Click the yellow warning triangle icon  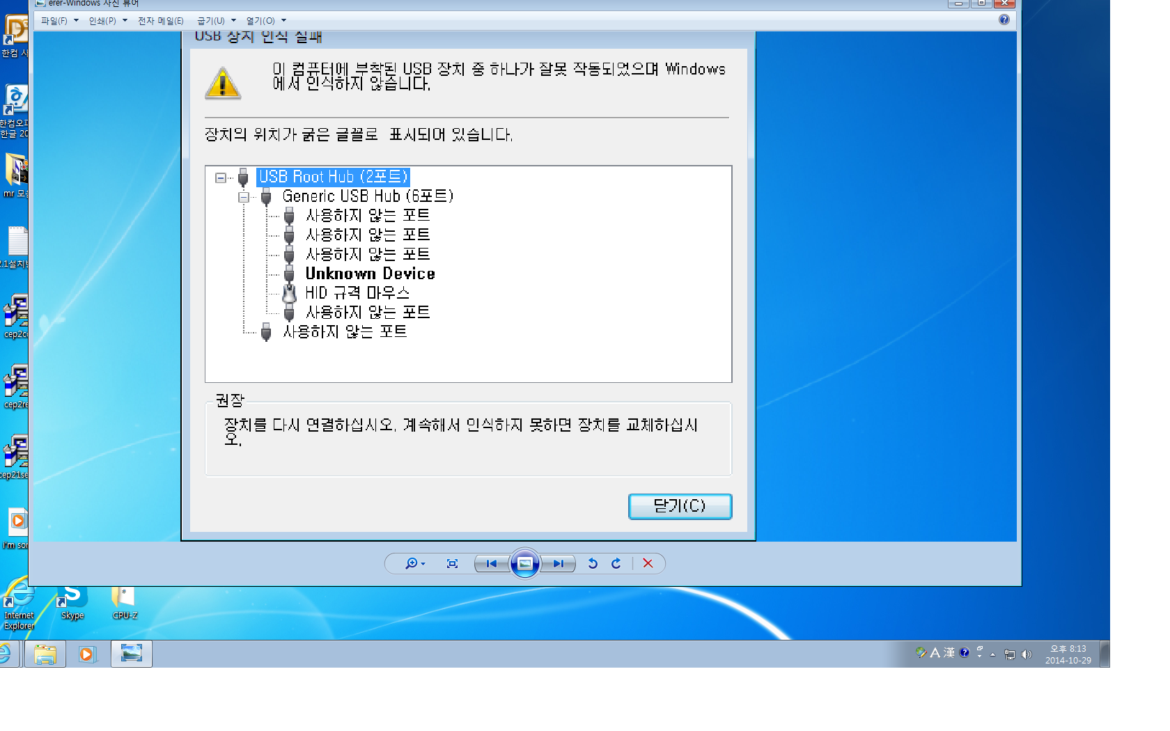pos(223,84)
